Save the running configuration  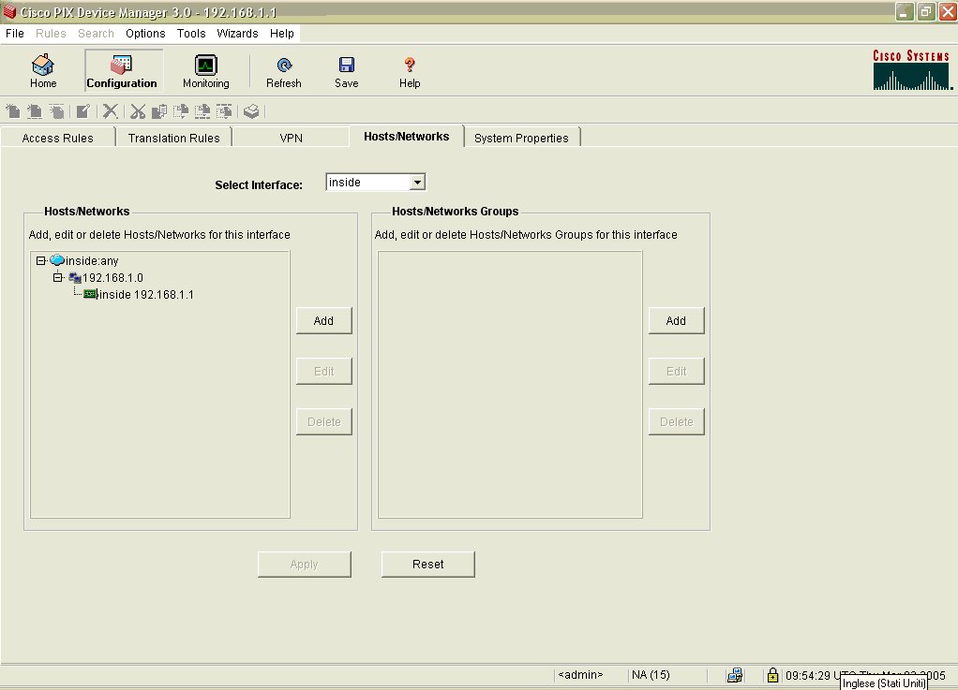tap(347, 71)
